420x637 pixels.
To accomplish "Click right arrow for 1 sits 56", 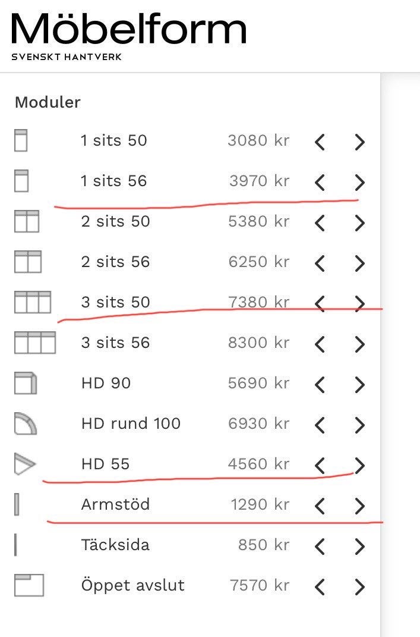I will [359, 182].
